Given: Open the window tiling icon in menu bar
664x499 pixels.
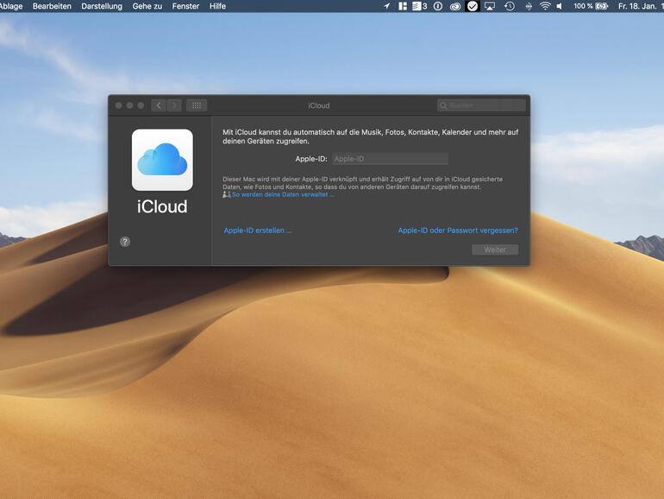Looking at the screenshot, I should pos(403,6).
